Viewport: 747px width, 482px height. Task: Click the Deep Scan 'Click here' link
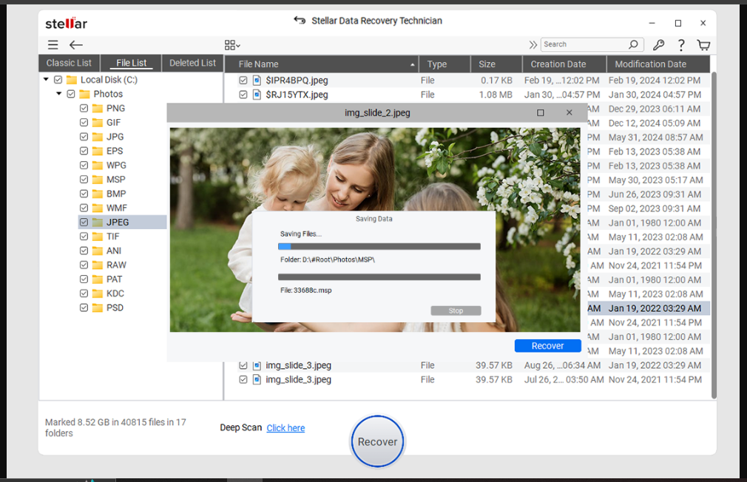285,428
